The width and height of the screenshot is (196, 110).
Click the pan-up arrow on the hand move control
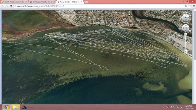point(186,25)
